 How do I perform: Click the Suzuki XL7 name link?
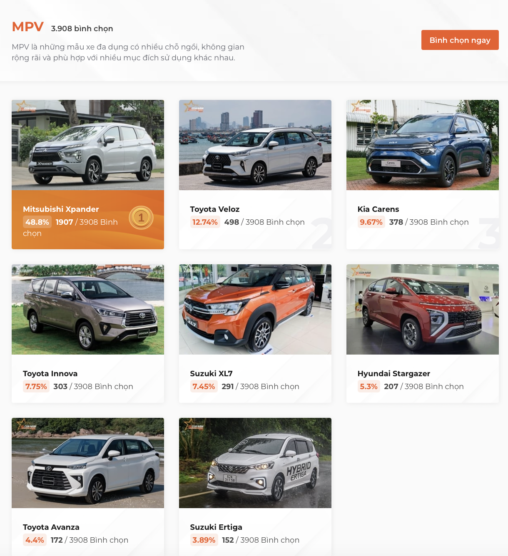click(212, 374)
